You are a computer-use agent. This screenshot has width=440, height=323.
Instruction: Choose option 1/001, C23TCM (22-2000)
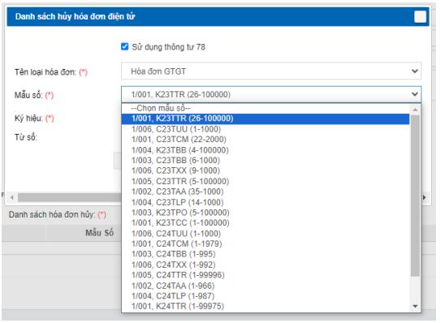(265, 140)
